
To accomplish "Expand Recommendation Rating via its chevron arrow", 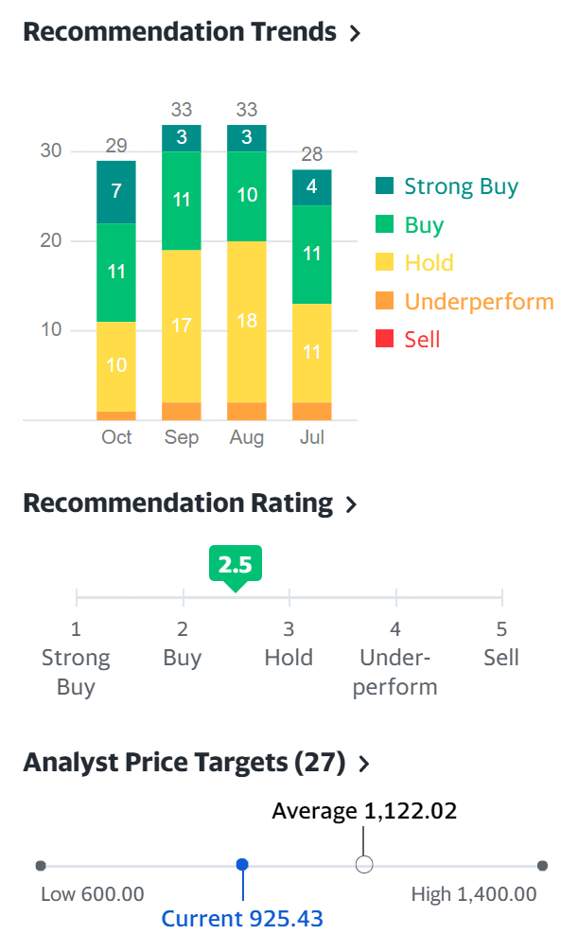I will pyautogui.click(x=352, y=504).
